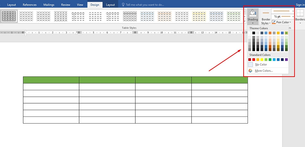Switch to the References tab
The image size is (305, 147).
pos(30,5)
